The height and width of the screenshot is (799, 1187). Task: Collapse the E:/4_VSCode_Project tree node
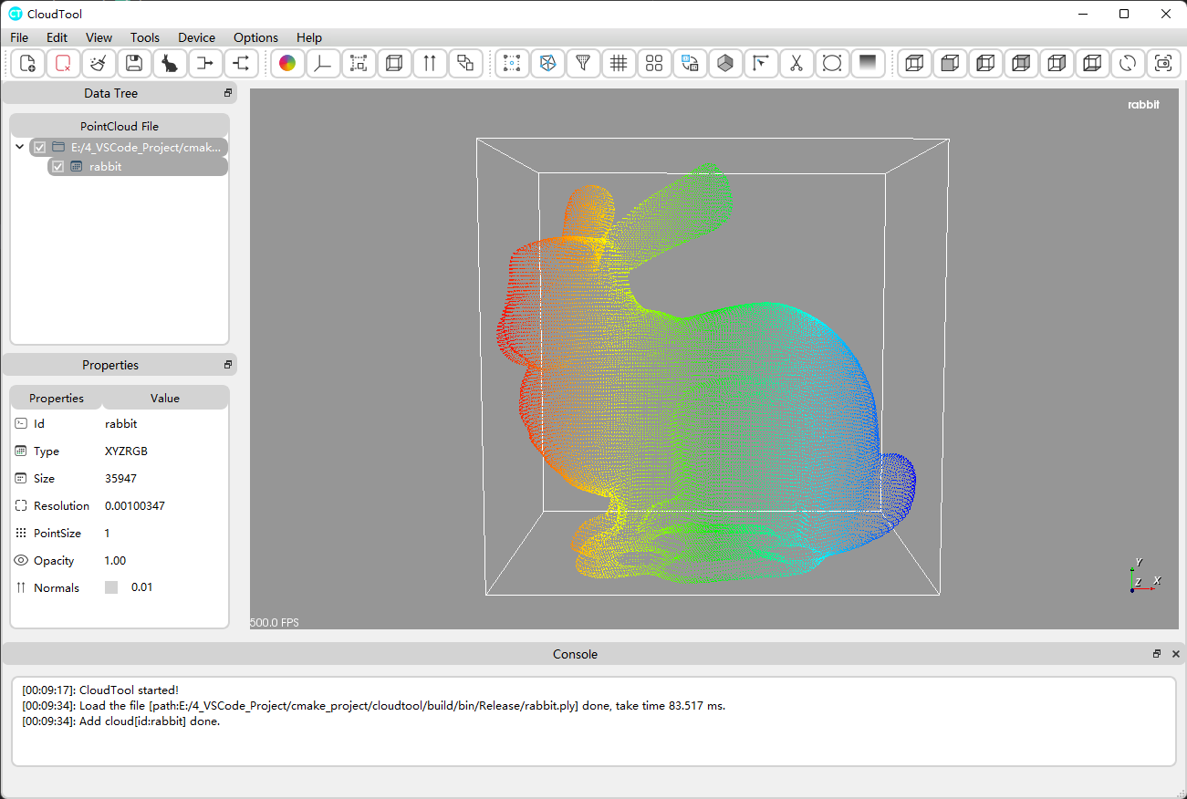[x=20, y=147]
